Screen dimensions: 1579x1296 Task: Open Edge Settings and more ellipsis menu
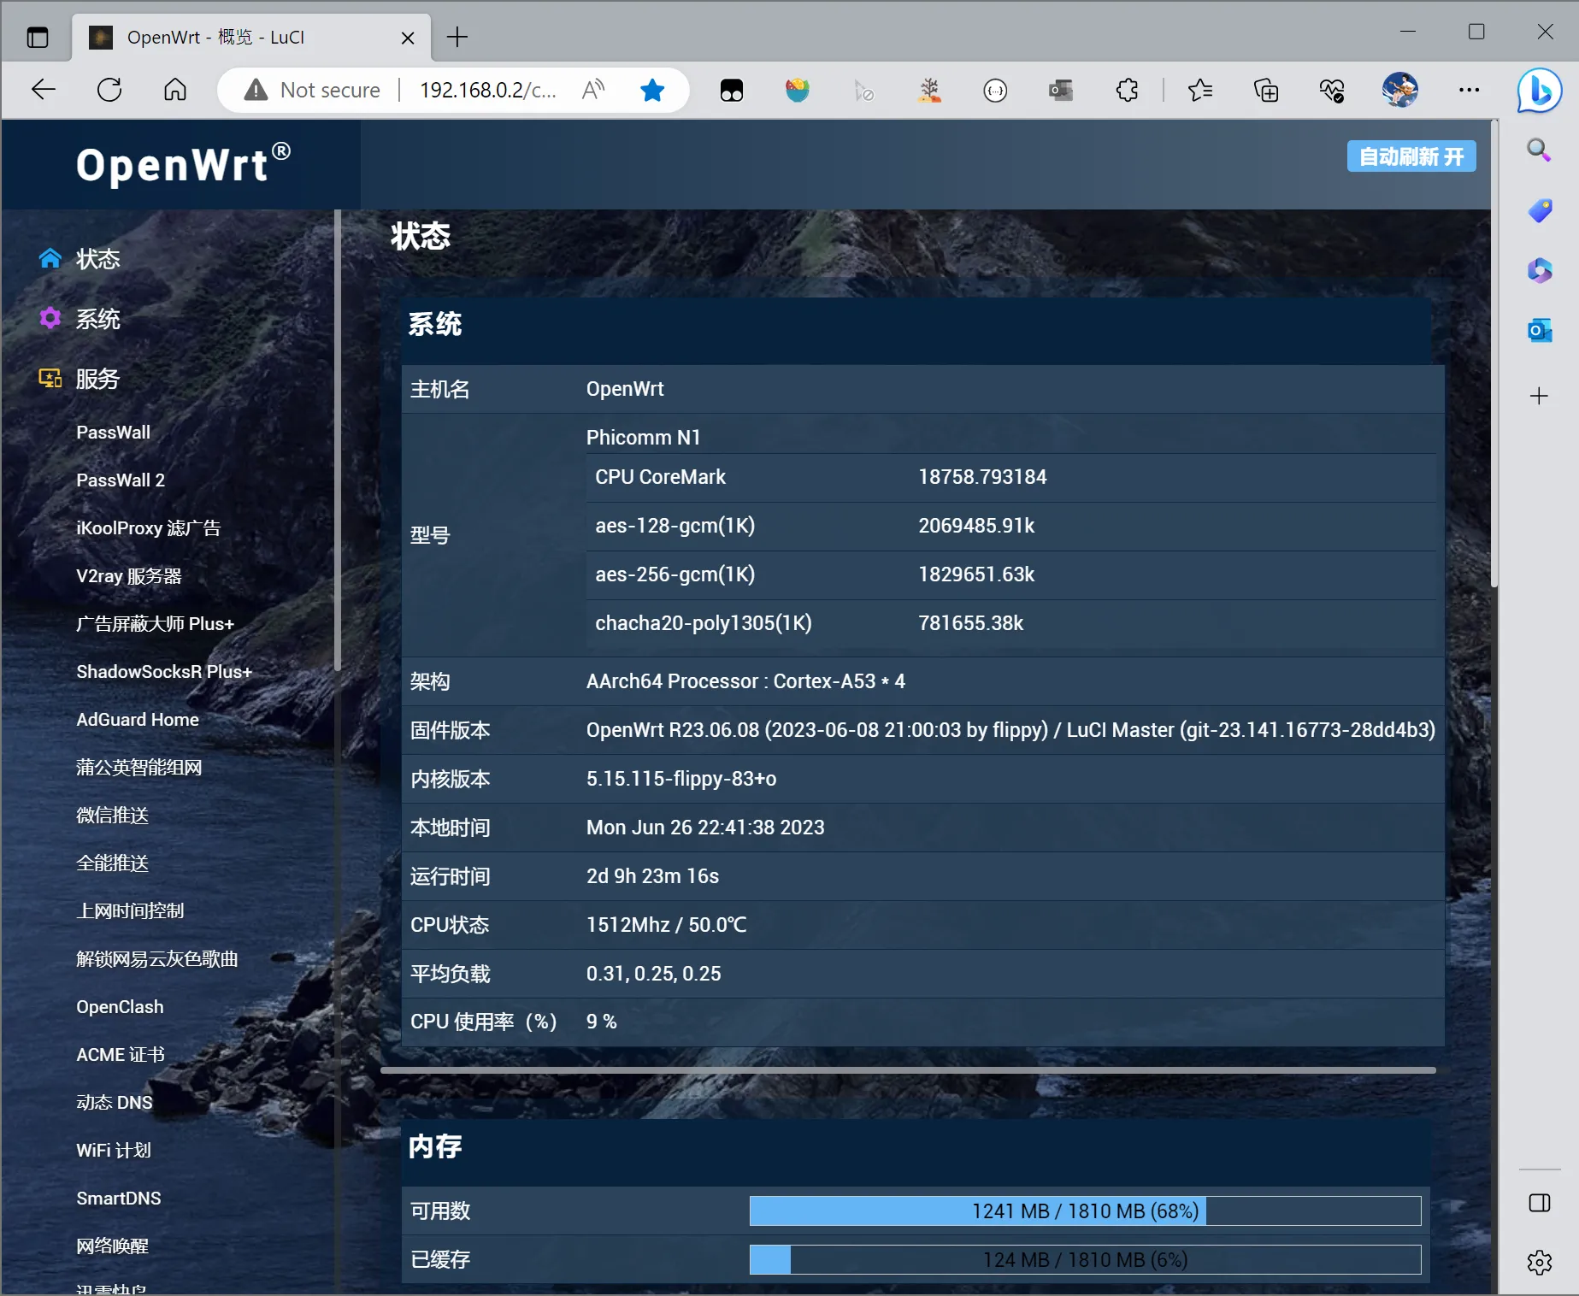(x=1469, y=90)
